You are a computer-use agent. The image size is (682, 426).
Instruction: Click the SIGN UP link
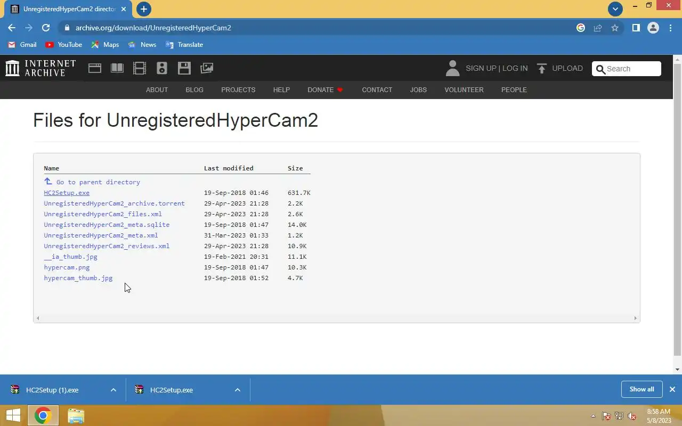[481, 68]
